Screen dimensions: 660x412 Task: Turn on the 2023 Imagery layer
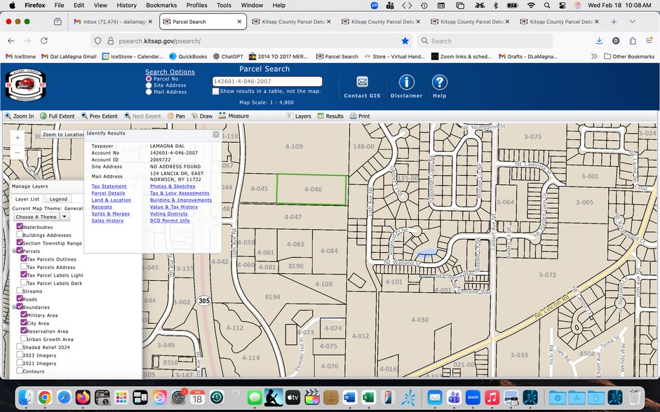pos(20,355)
